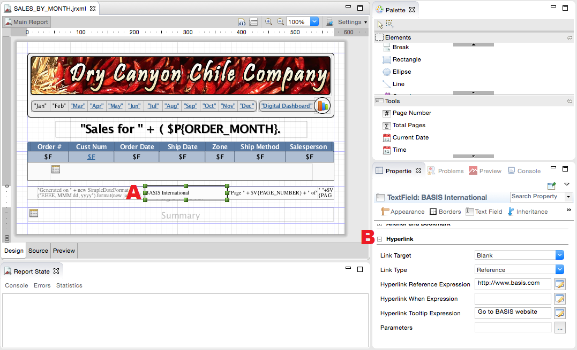Screen dimensions: 577x350
Task: Pick the Total Pages tool
Action: (409, 125)
